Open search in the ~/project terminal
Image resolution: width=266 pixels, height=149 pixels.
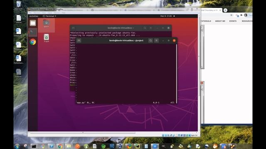click(x=150, y=41)
